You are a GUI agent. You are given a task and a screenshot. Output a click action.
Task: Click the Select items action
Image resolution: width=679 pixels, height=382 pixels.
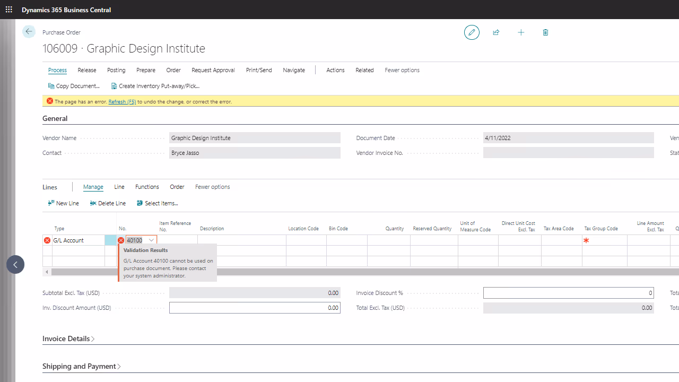(x=157, y=203)
